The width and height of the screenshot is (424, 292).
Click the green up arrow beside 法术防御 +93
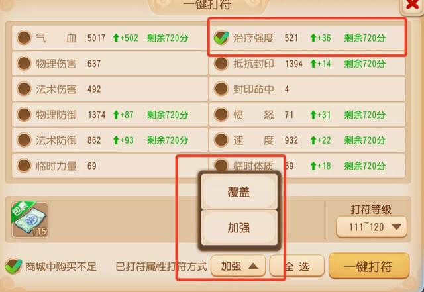tap(116, 140)
